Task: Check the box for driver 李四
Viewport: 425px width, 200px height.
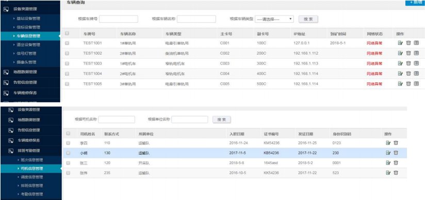Action: point(68,143)
